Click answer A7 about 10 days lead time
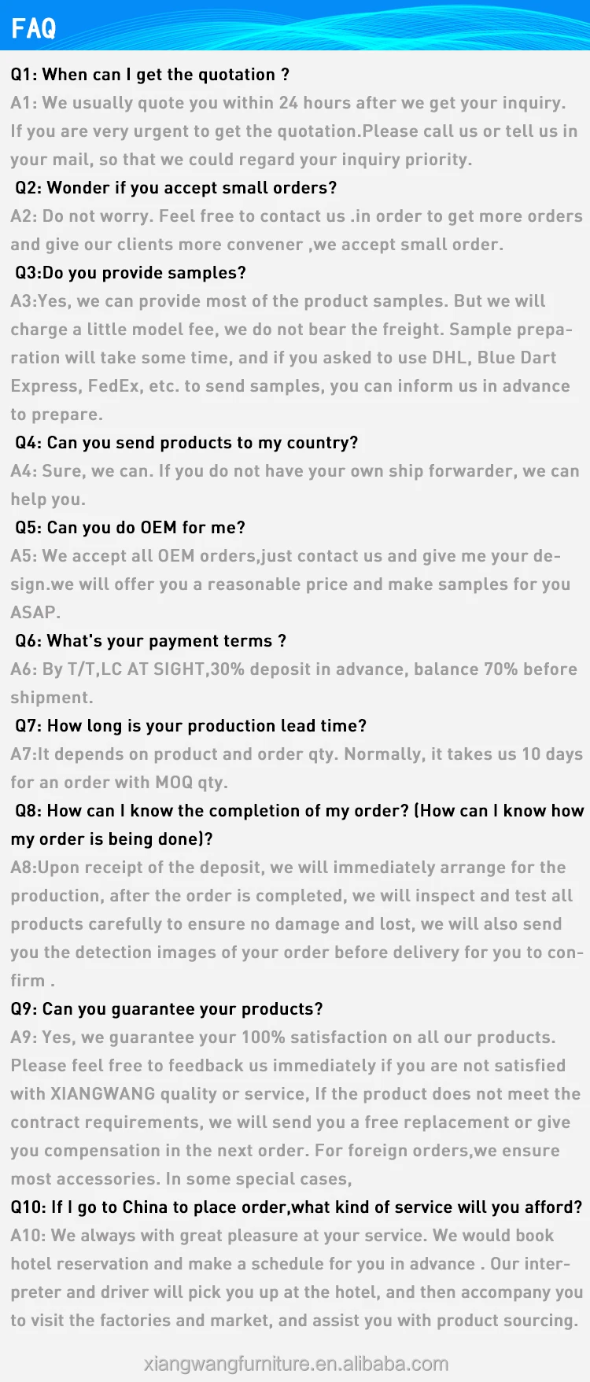This screenshot has width=590, height=1382. [x=296, y=754]
